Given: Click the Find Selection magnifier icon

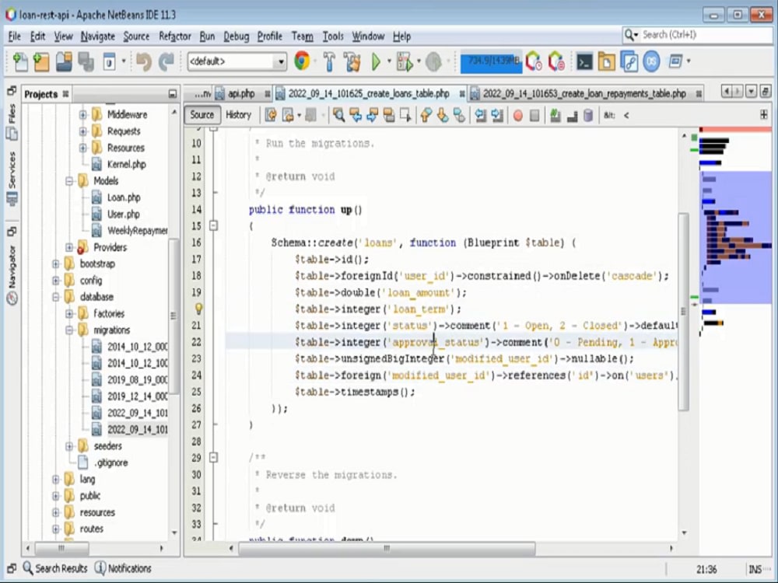Looking at the screenshot, I should (339, 115).
